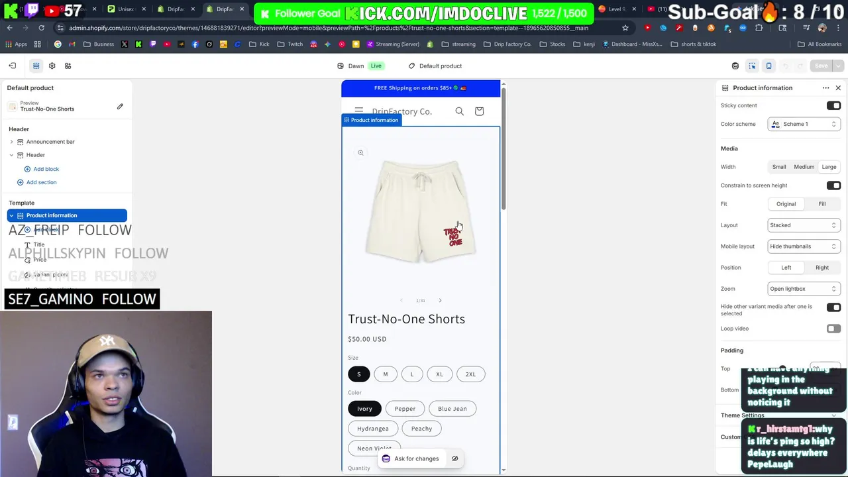Set media width to Small

pyautogui.click(x=779, y=167)
